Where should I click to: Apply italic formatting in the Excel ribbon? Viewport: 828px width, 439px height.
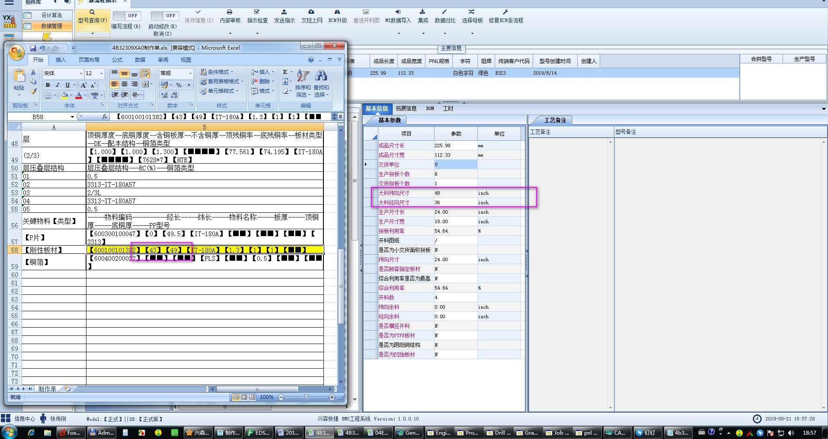[57, 85]
